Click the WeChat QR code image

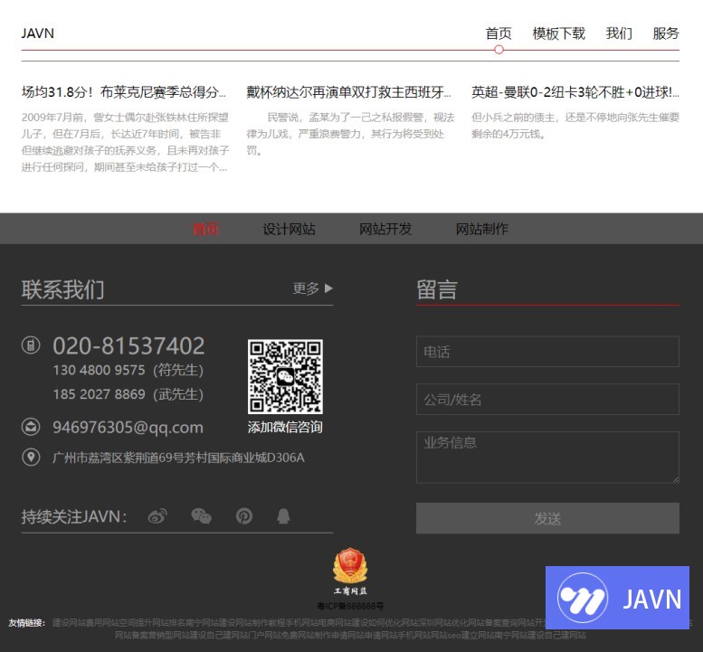coord(285,377)
